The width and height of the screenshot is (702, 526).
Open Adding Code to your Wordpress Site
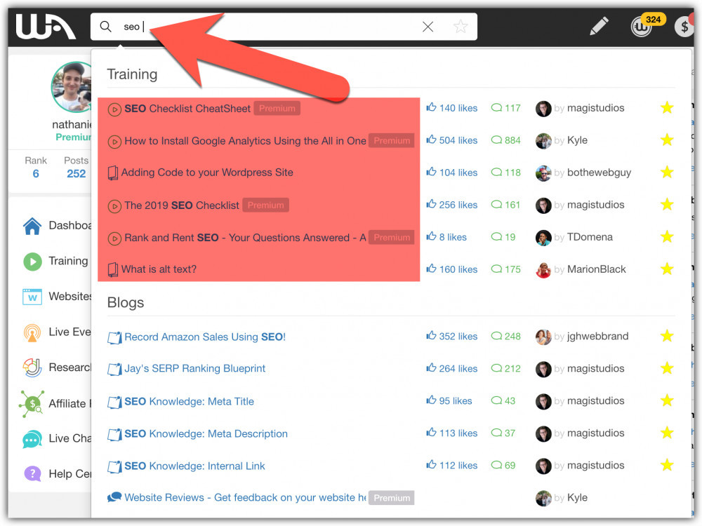pos(207,173)
